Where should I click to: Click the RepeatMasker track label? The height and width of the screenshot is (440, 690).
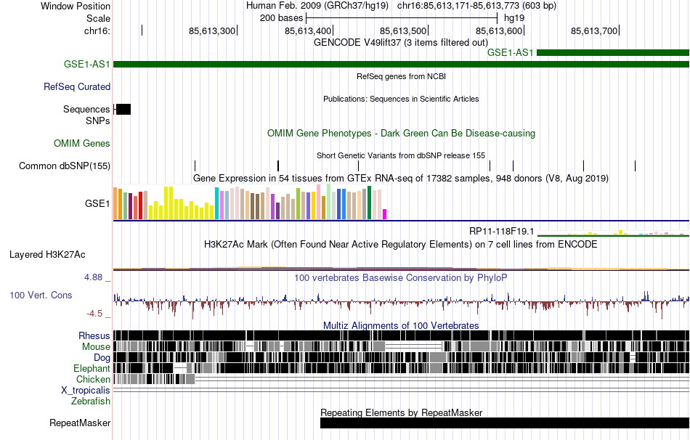[x=80, y=423]
